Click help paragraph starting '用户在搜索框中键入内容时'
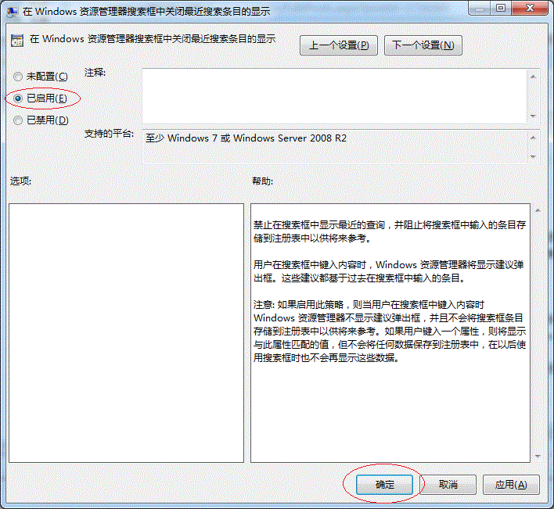 [x=389, y=271]
